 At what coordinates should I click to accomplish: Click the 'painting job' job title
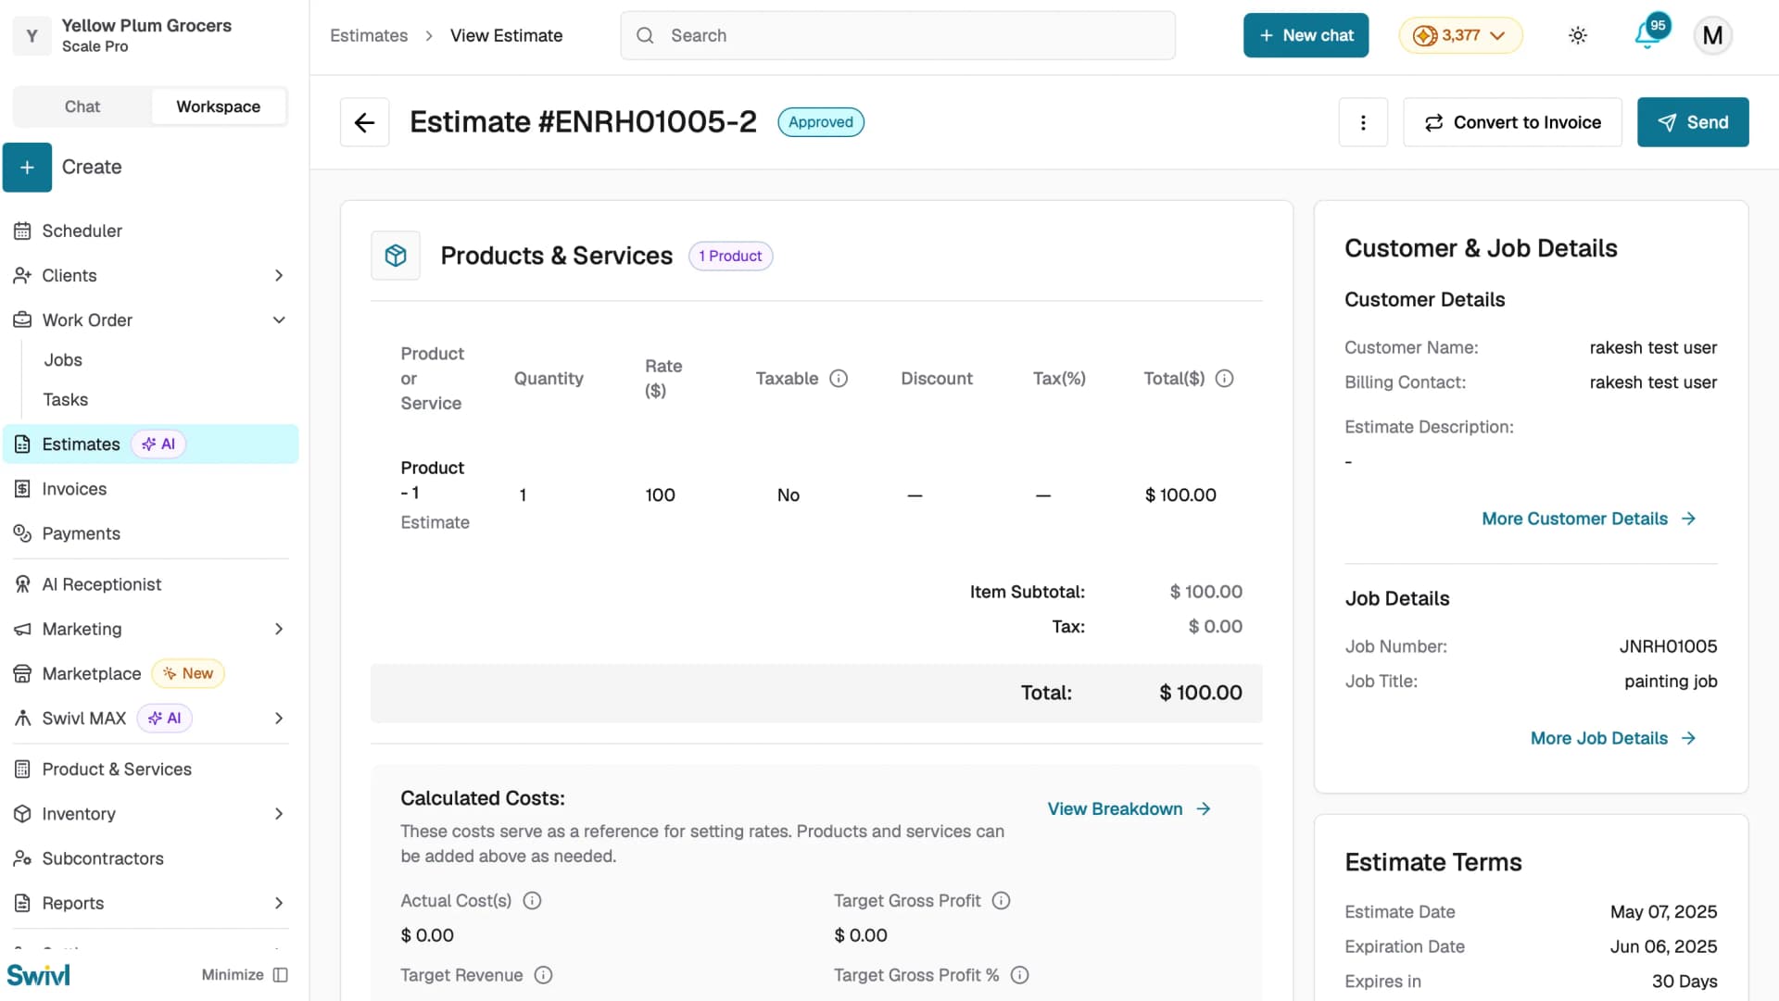tap(1671, 682)
